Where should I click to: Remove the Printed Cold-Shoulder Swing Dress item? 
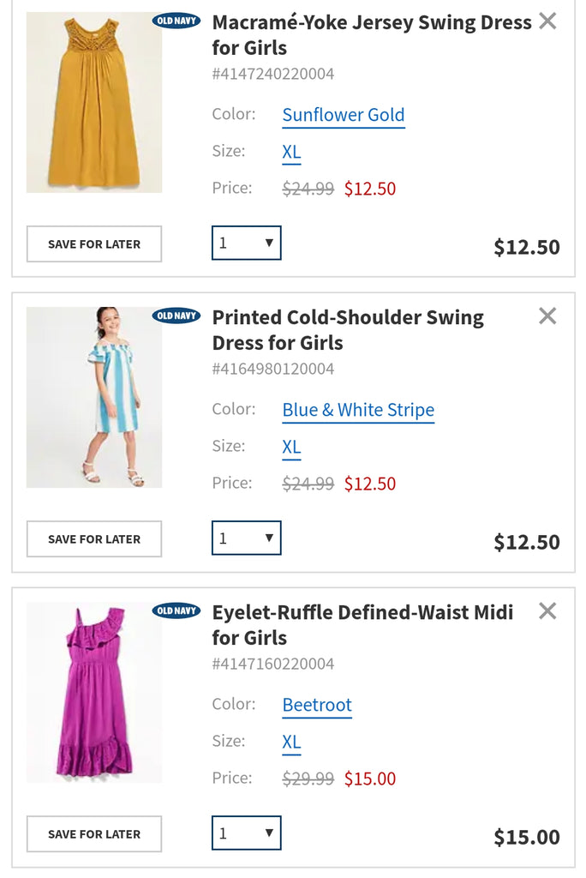coord(547,316)
